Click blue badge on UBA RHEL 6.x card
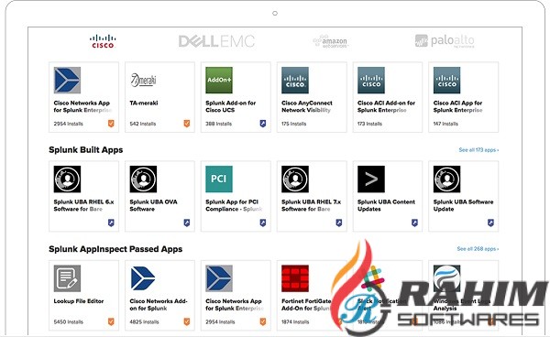The height and width of the screenshot is (337, 550). 111,223
